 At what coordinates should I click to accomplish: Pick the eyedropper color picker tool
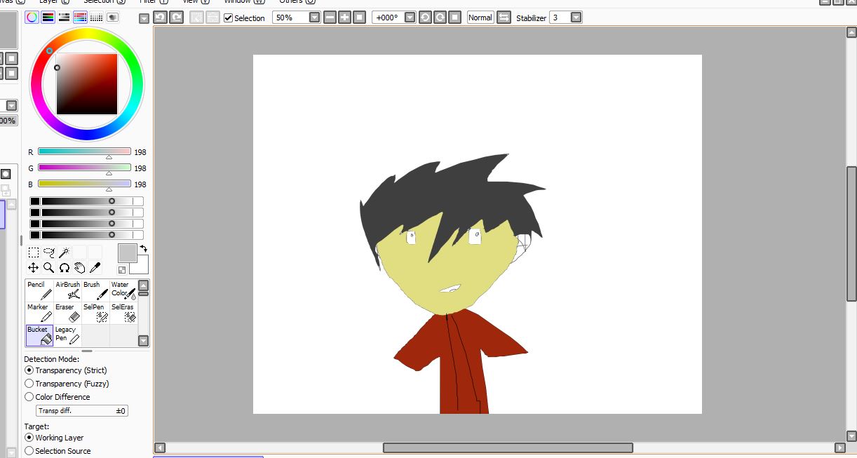[95, 268]
